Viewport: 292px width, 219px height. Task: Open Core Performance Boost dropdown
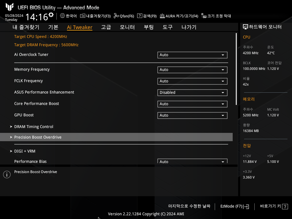coord(192,104)
